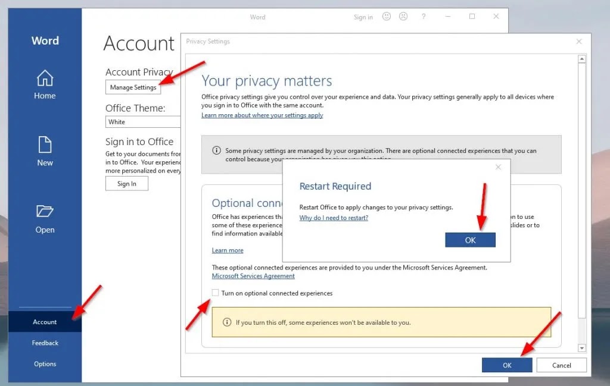Close the Restart Required dialog
Viewport: 610px width, 386px height.
[x=498, y=167]
